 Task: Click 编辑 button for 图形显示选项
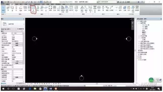[x=17, y=45]
